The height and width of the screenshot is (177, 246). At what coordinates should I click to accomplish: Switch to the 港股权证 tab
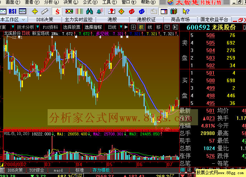(x=146, y=20)
